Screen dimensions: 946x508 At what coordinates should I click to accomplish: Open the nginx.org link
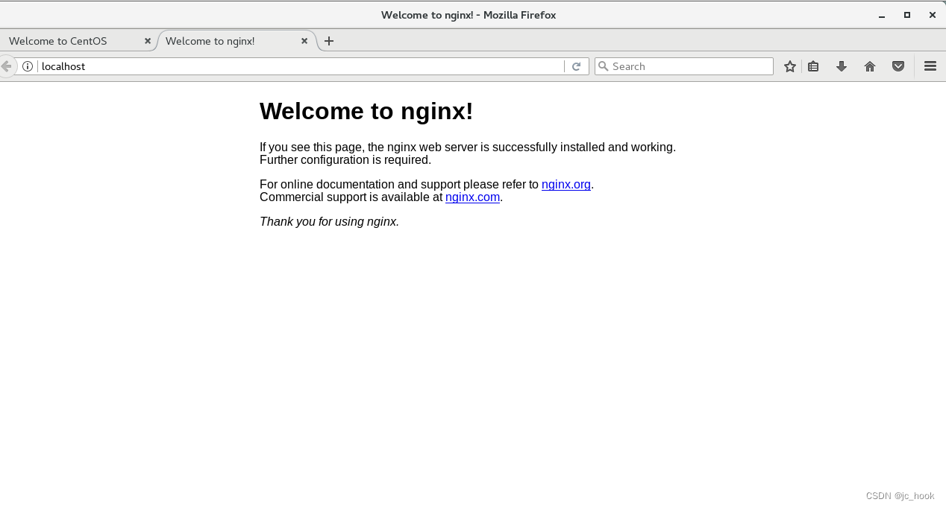[x=566, y=185]
